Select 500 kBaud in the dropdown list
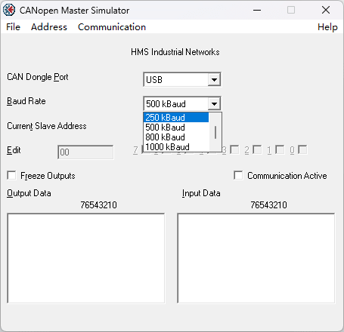 point(176,128)
